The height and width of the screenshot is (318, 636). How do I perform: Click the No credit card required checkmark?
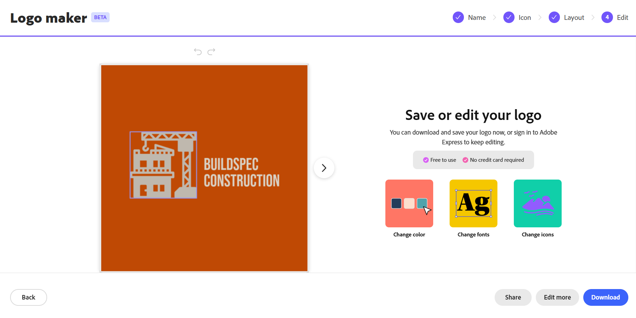pos(465,160)
